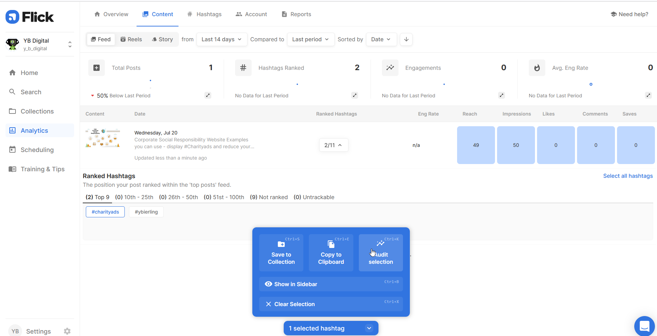The image size is (657, 336).
Task: Select the #ybierling hashtag chip
Action: pos(146,212)
